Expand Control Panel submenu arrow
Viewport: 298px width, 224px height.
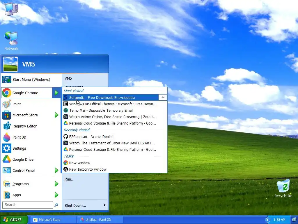[x=56, y=170]
